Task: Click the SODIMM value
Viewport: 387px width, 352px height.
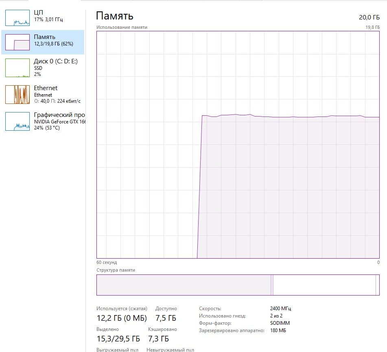Action: point(280,323)
